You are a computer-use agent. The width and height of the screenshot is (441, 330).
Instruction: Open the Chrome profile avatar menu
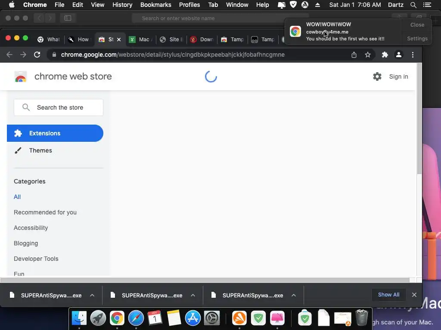[x=398, y=55]
